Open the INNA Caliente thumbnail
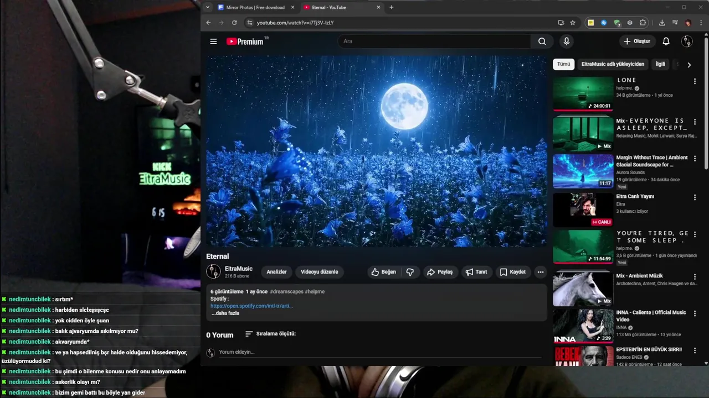Viewport: 709px width, 398px height. point(583,326)
